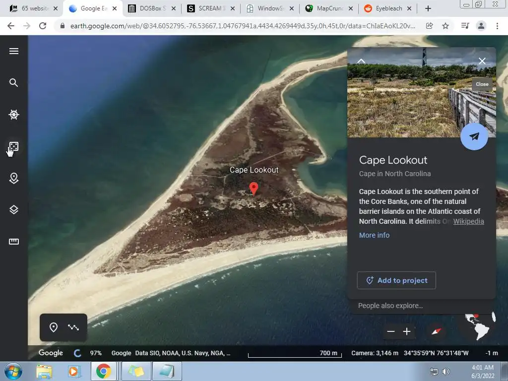This screenshot has width=508, height=381.
Task: Click the Cape Lookout photo thumbnail
Action: (x=422, y=92)
